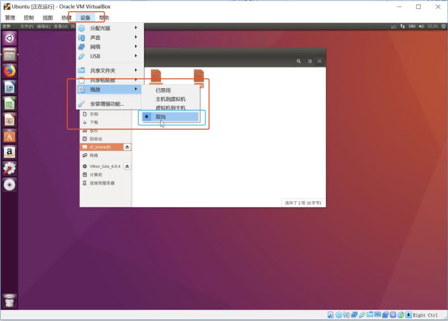Choose 已禁用 to disable drag and drop
Viewport: 448px width, 321px height.
(163, 90)
